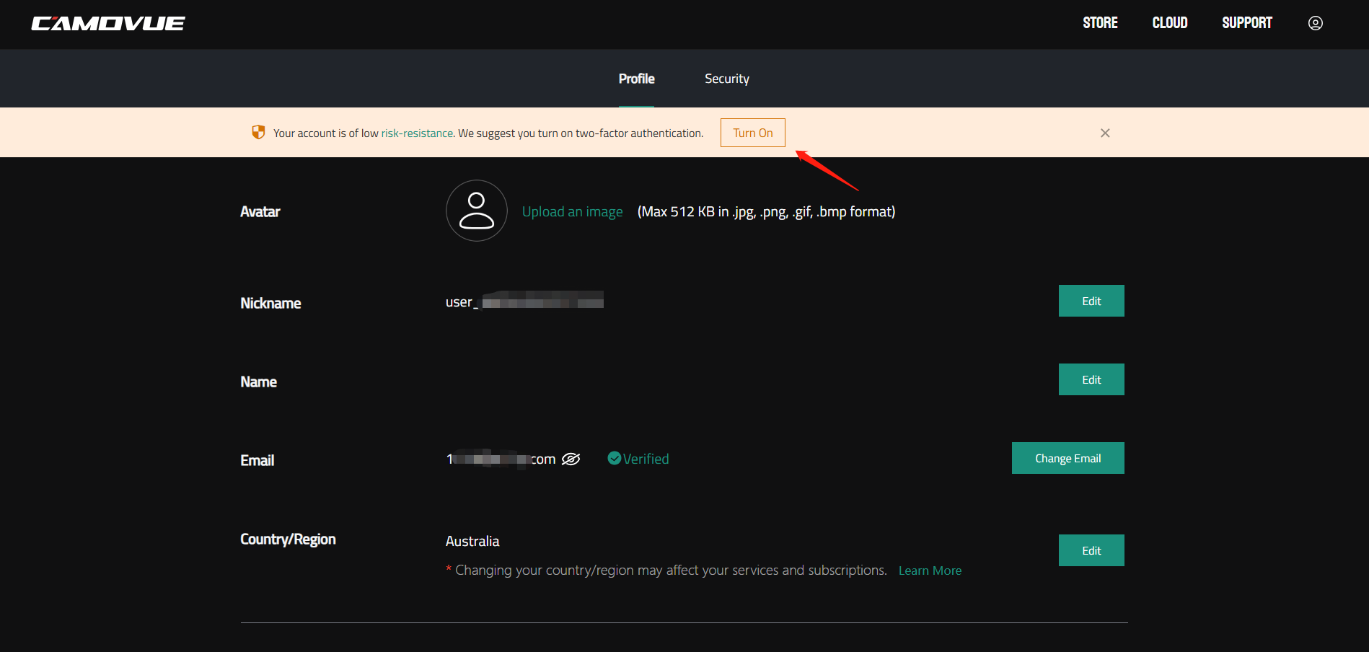Viewport: 1369px width, 652px height.
Task: Click the masked email address text
Action: pyautogui.click(x=501, y=459)
